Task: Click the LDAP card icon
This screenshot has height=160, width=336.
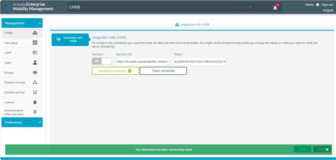Action: pos(35,53)
